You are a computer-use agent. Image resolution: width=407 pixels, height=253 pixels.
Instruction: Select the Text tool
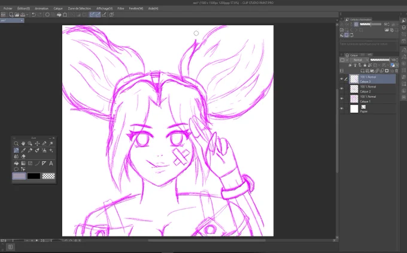tap(51, 163)
